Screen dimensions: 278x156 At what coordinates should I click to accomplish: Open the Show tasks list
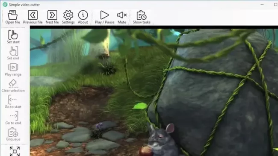click(x=142, y=17)
